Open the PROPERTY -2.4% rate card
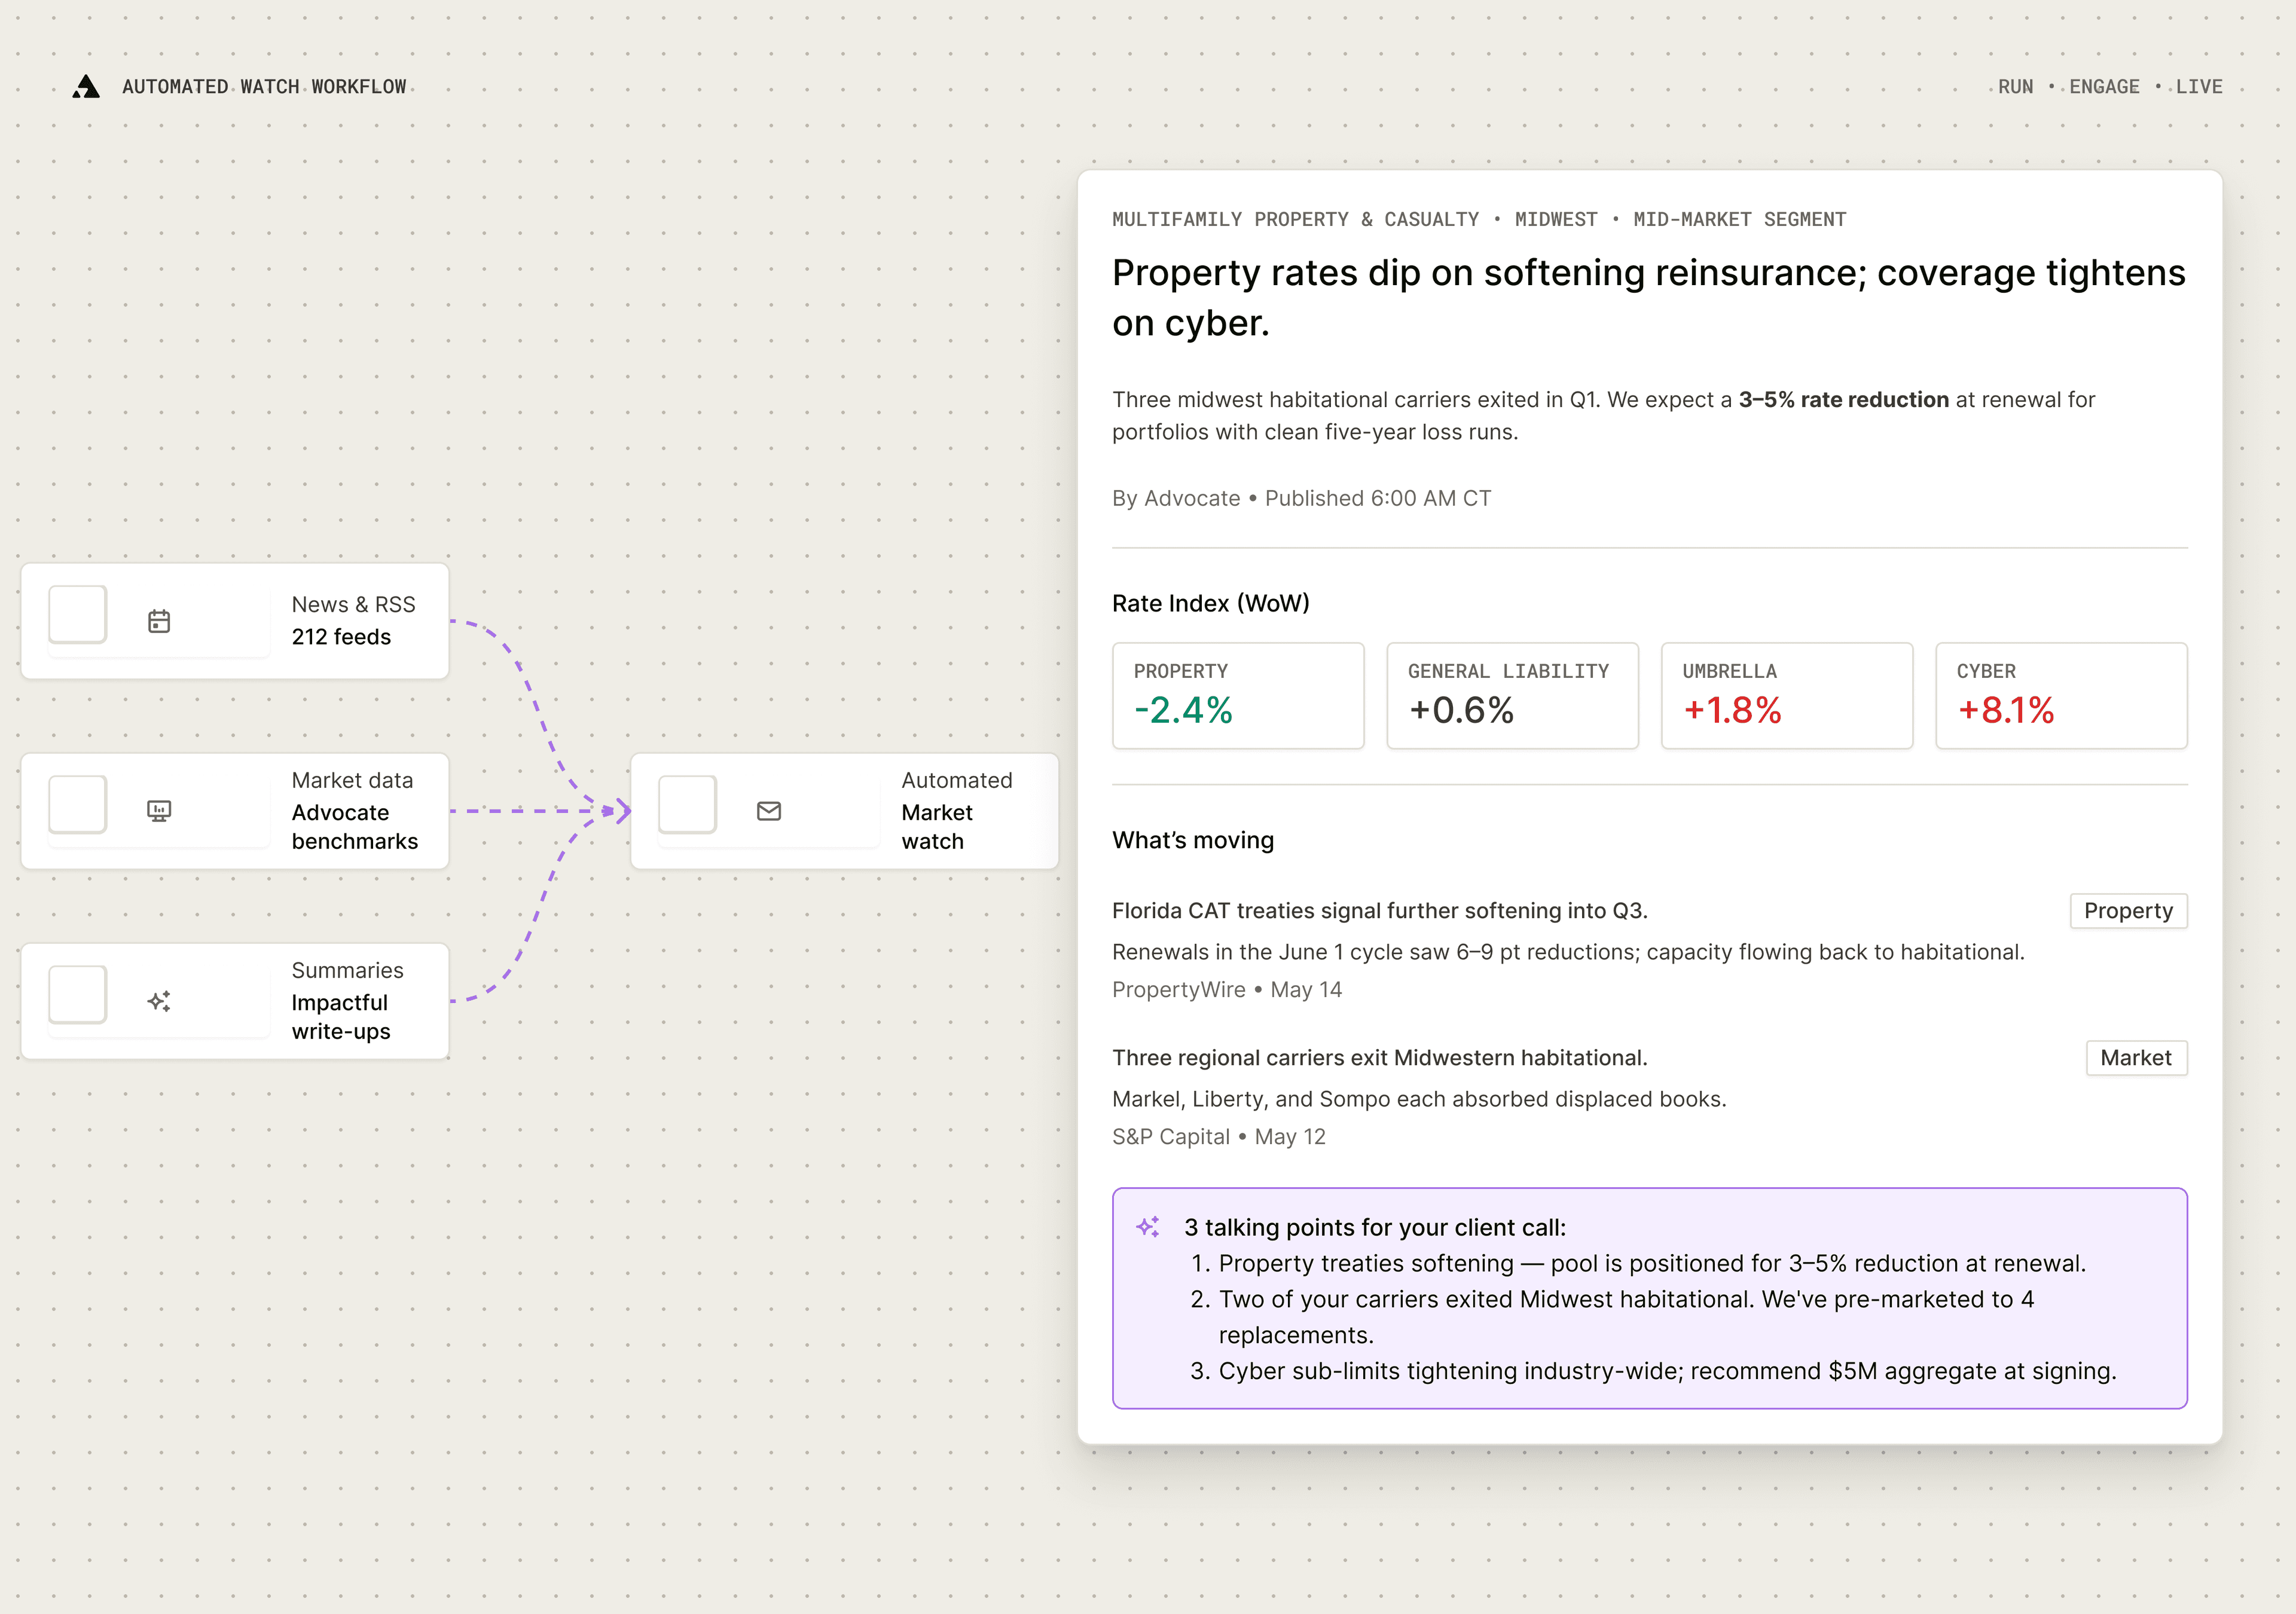Screen dimensions: 2296x1614 [x=1238, y=696]
